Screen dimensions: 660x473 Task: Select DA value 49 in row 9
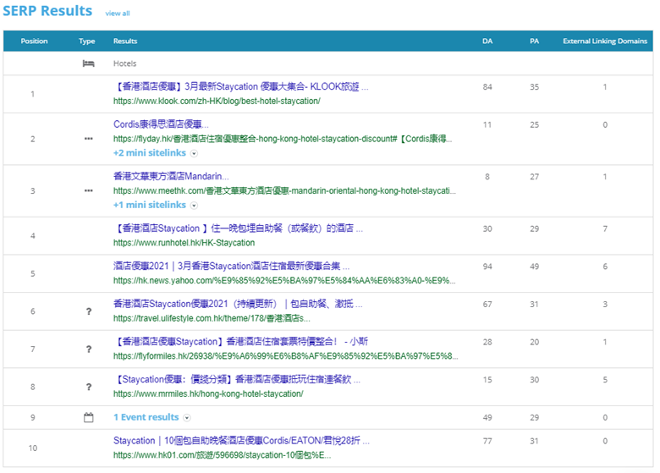tap(487, 418)
